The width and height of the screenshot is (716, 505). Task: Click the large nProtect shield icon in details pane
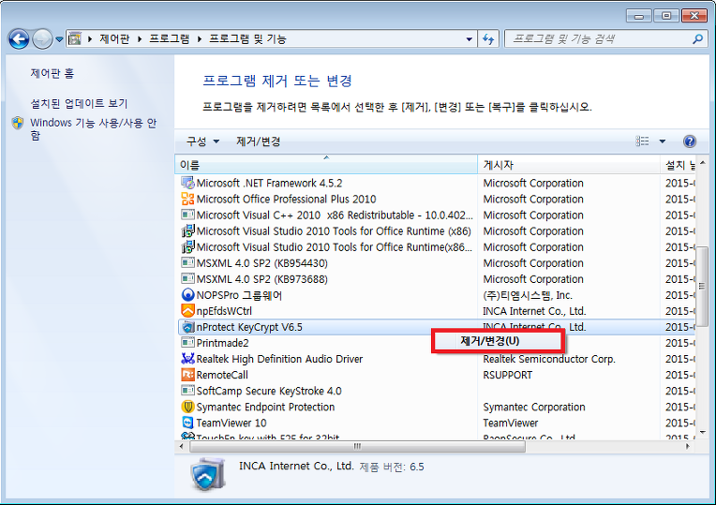[208, 475]
